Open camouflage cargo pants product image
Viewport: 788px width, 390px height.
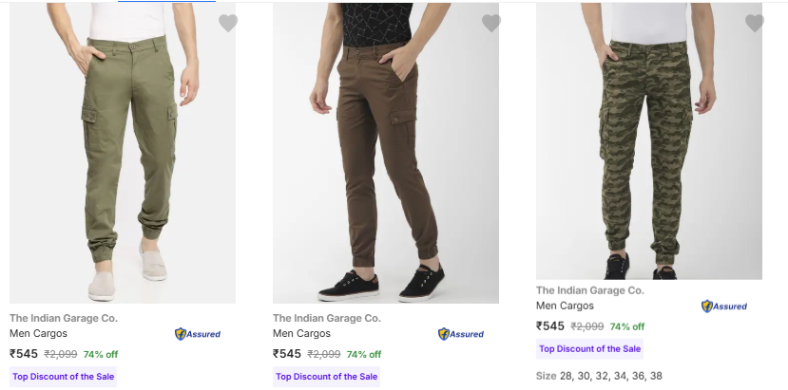tap(649, 142)
